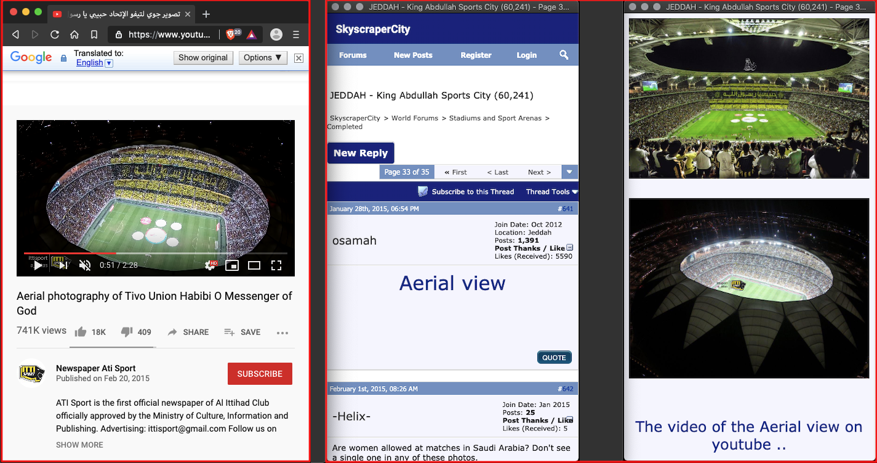Enter full screen video mode
Image resolution: width=877 pixels, height=463 pixels.
click(276, 265)
